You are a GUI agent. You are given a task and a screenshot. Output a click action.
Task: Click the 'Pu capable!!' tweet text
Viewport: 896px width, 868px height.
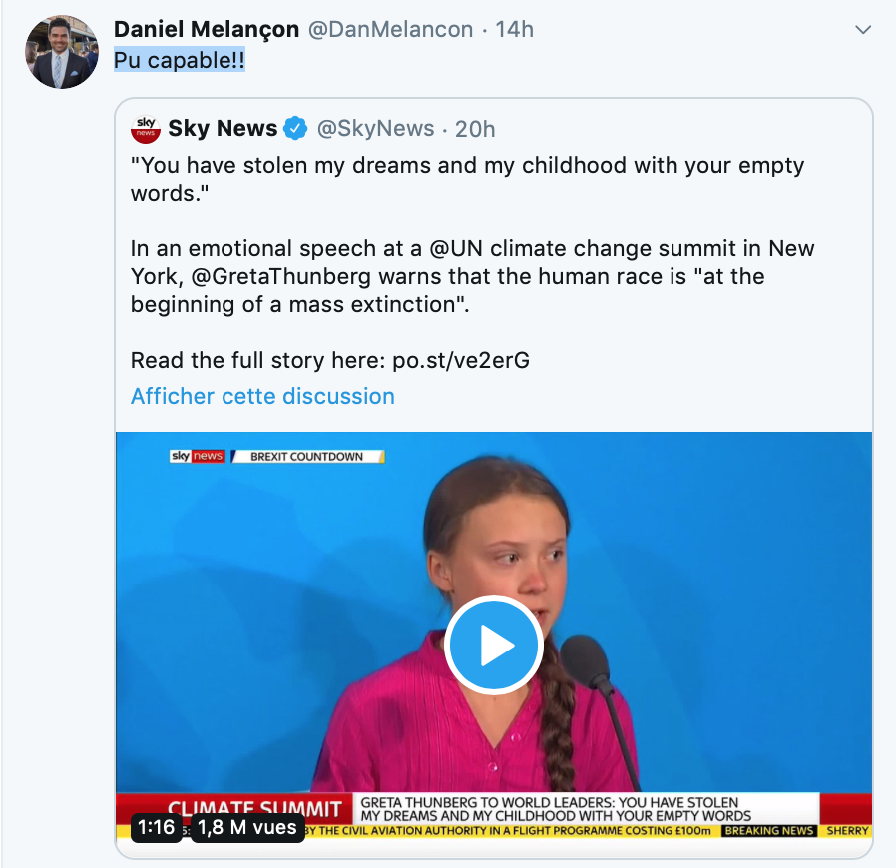(x=180, y=59)
